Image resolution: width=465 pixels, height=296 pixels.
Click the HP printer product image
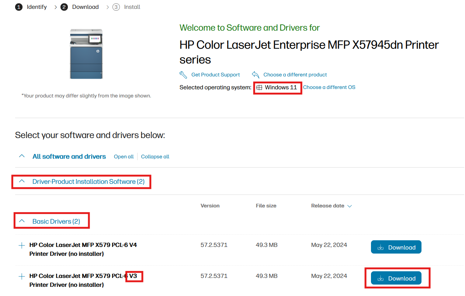point(86,54)
